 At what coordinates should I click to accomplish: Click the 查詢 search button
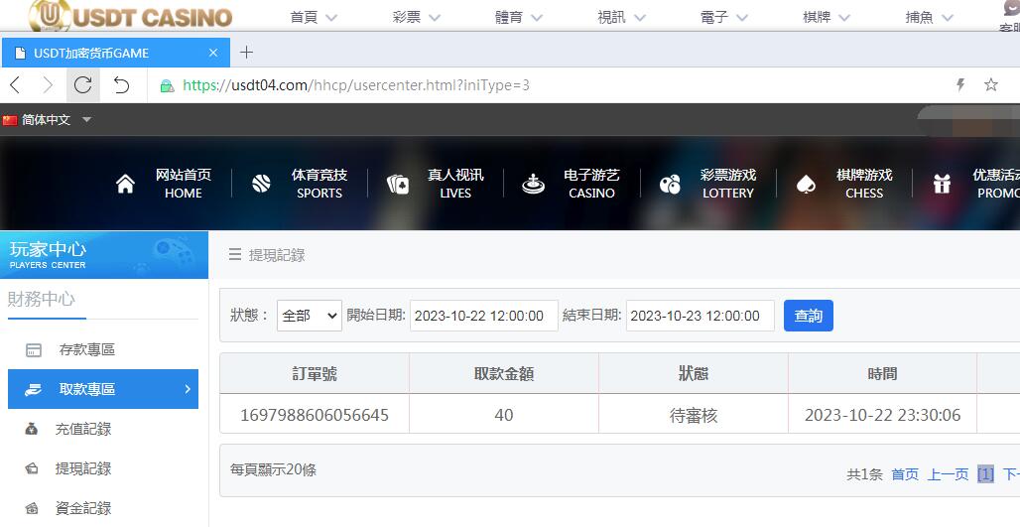click(x=808, y=316)
